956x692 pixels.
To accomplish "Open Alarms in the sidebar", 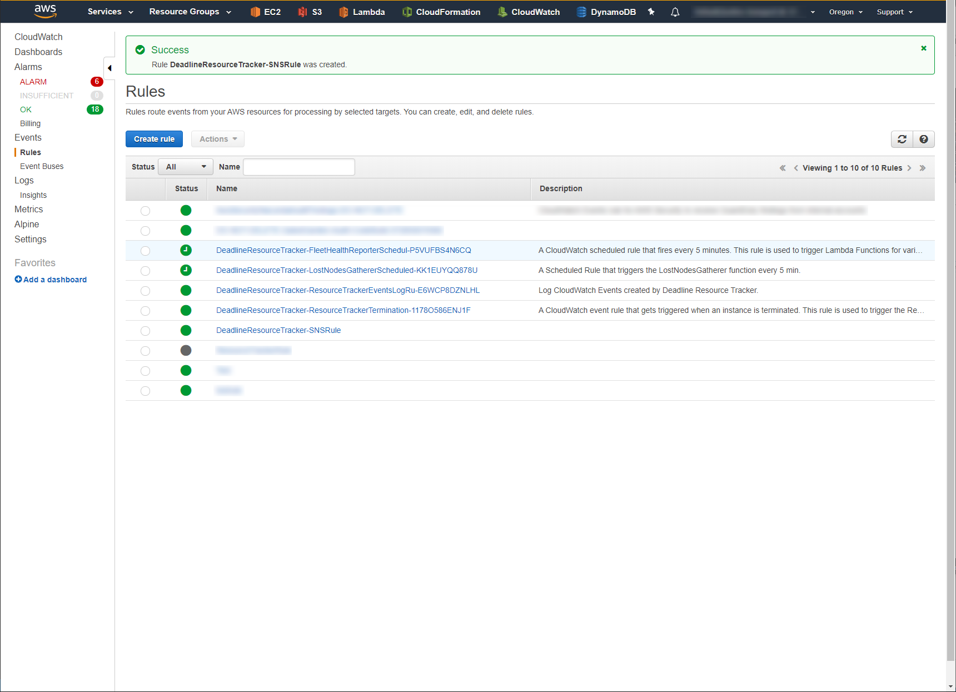I will click(28, 67).
